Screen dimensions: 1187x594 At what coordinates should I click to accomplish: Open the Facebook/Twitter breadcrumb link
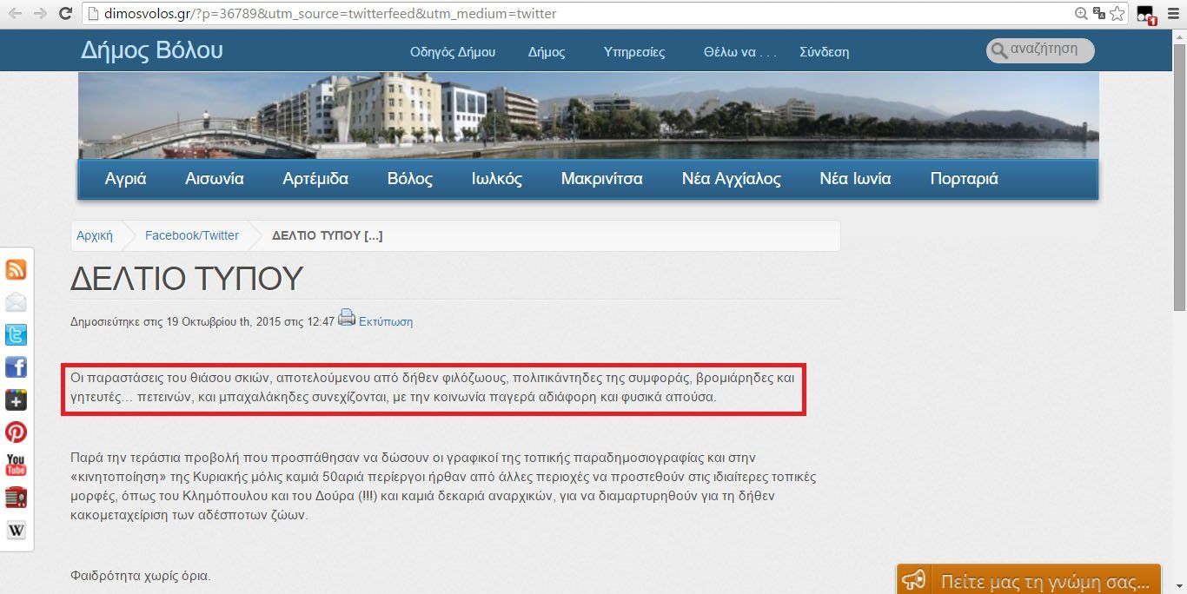pos(192,235)
